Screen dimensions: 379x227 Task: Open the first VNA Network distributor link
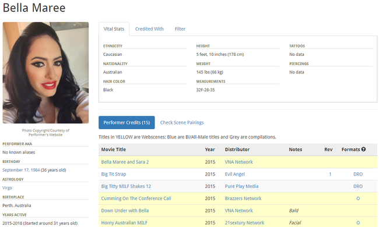[x=239, y=162]
